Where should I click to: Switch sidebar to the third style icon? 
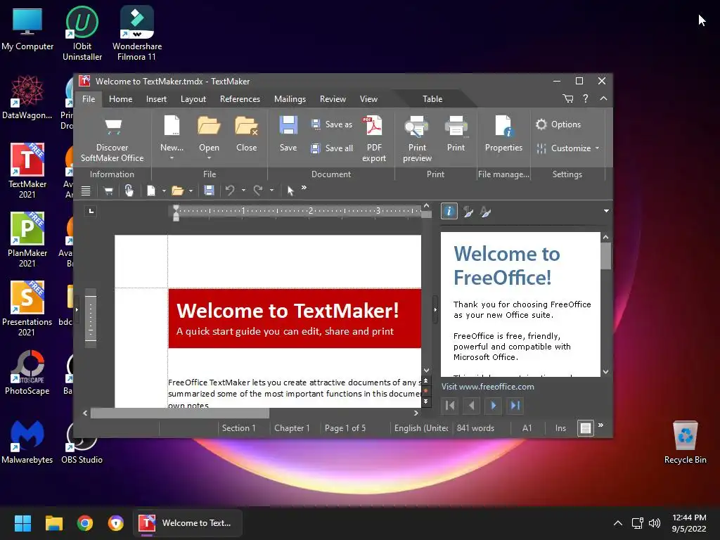[486, 212]
